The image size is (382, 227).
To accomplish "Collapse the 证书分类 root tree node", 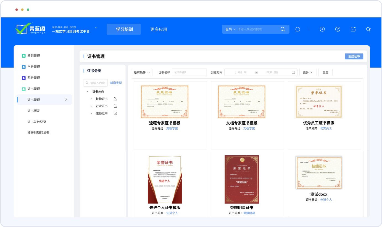I will pyautogui.click(x=88, y=92).
